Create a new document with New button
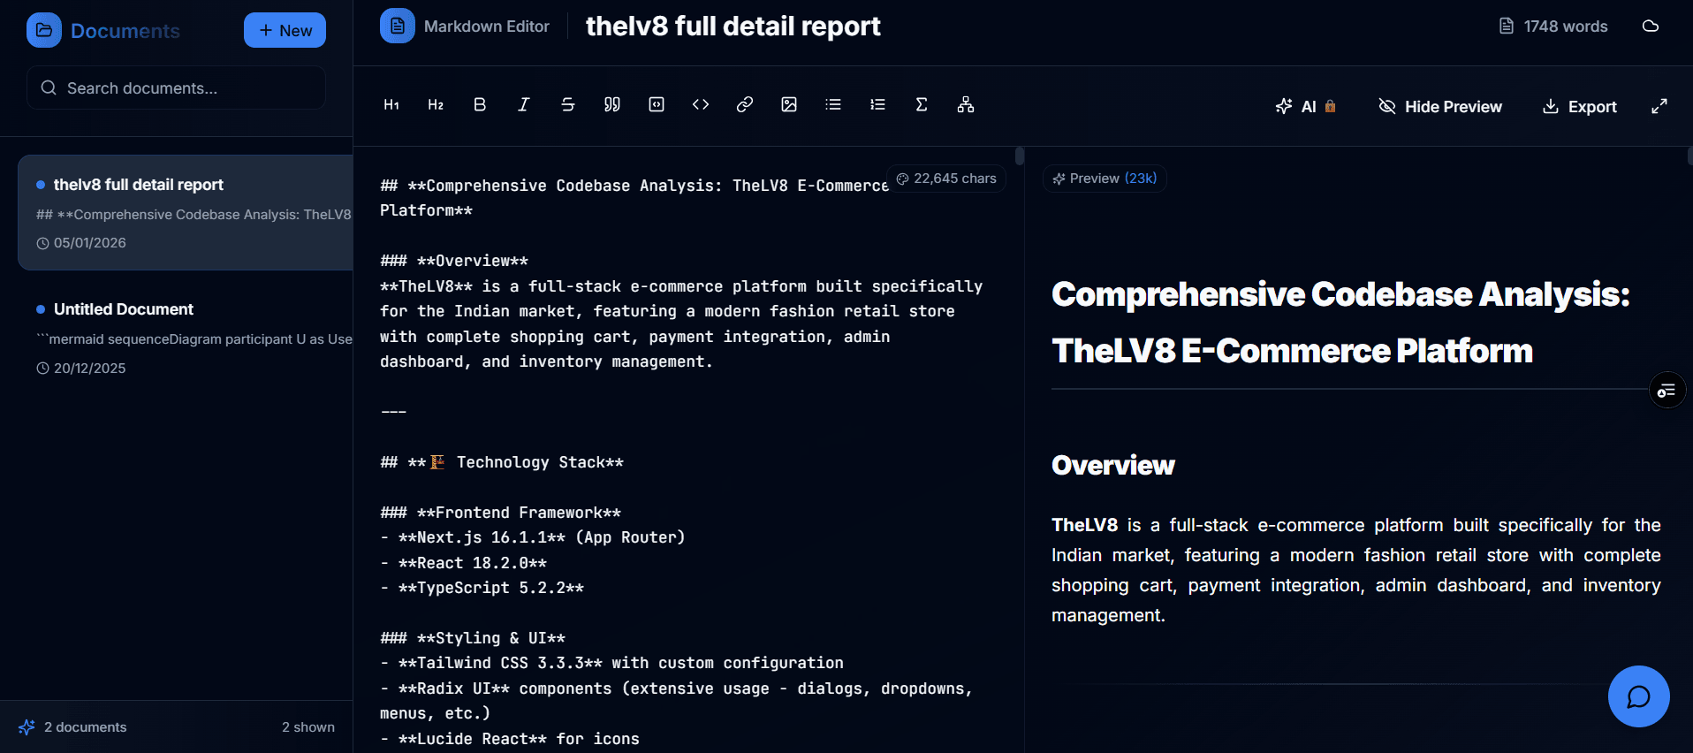Image resolution: width=1693 pixels, height=753 pixels. coord(285,31)
